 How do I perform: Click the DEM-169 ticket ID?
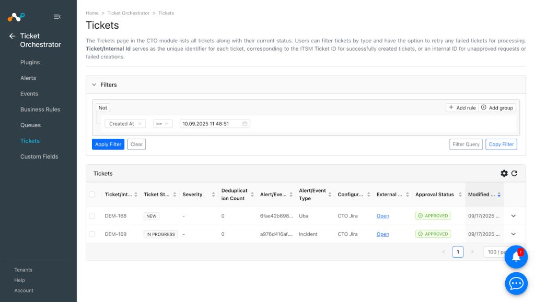click(x=115, y=234)
